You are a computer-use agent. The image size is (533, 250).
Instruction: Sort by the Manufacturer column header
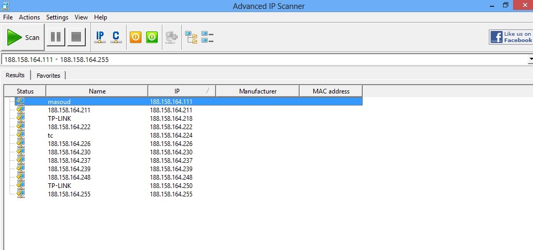click(258, 91)
